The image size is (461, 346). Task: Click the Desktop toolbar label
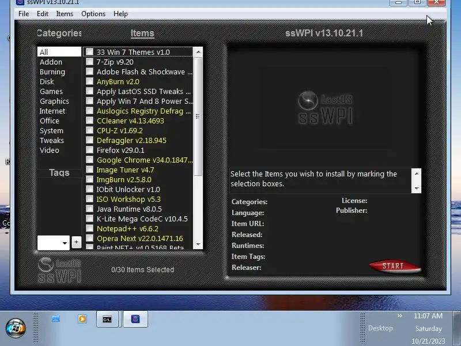pyautogui.click(x=380, y=328)
